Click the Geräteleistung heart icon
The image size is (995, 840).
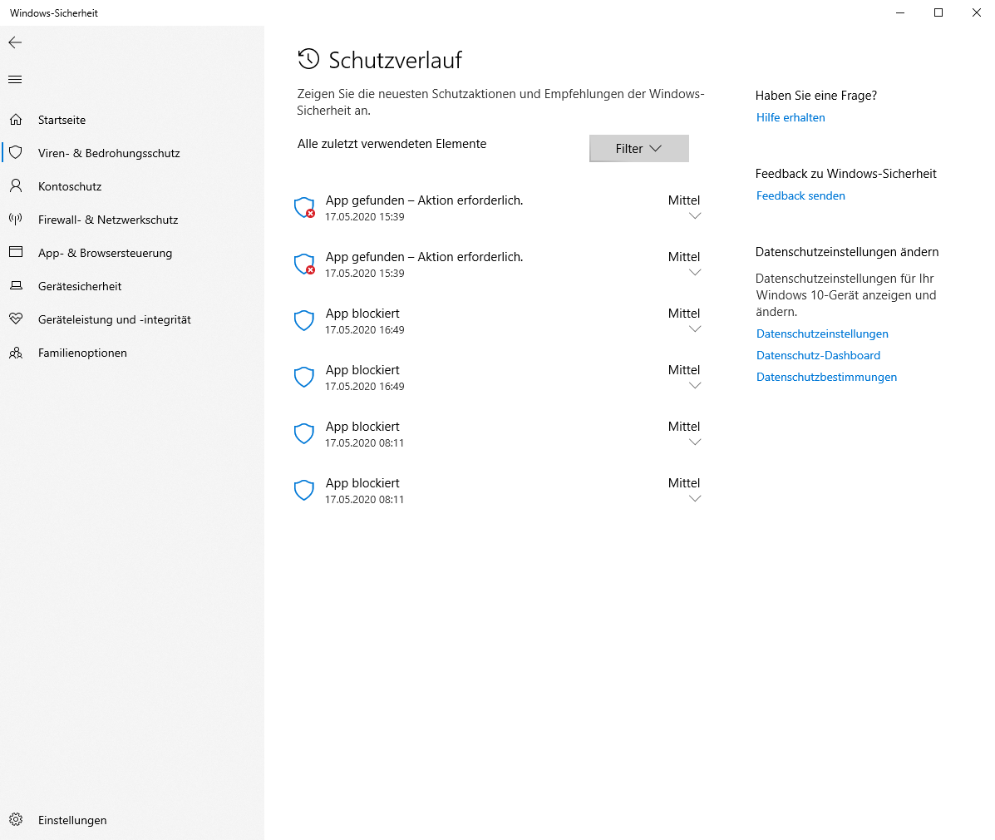(x=16, y=319)
